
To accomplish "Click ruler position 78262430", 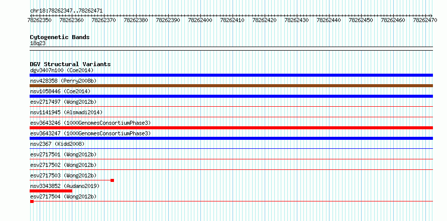I will click(296, 20).
